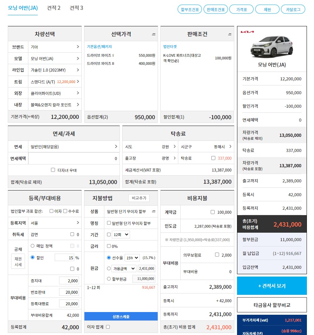Click the 상환스케쥴 button
314x335 pixels.
click(x=121, y=316)
